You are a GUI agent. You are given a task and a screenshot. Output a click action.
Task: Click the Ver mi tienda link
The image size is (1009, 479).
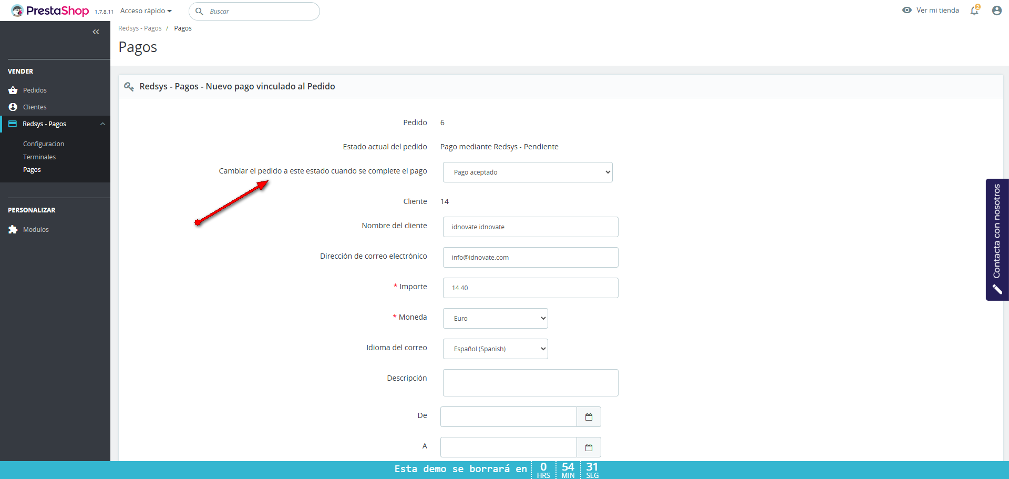pyautogui.click(x=938, y=10)
